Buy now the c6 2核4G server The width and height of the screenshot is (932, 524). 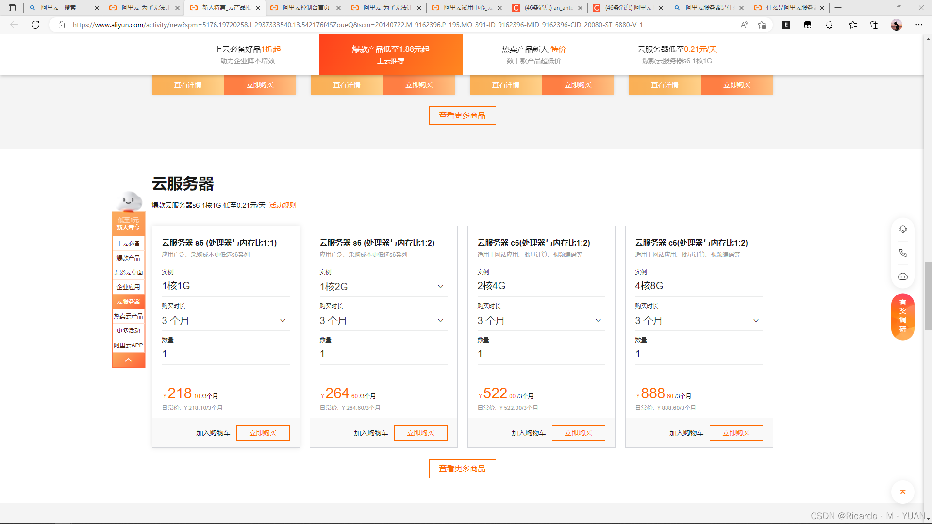point(578,433)
